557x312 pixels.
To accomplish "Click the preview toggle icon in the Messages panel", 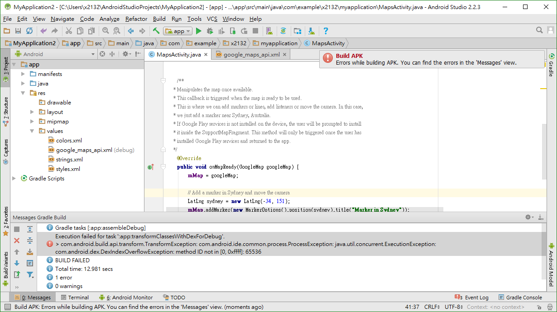I will (30, 263).
